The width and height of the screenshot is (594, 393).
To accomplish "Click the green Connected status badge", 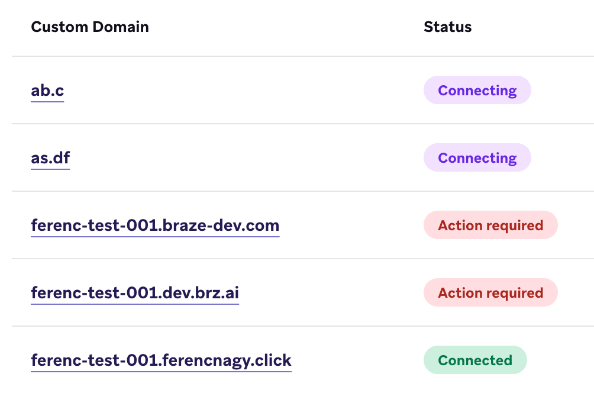I will pos(474,360).
